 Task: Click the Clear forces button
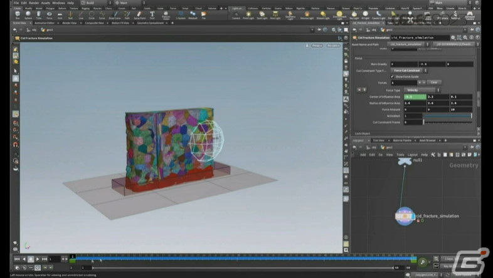(434, 83)
